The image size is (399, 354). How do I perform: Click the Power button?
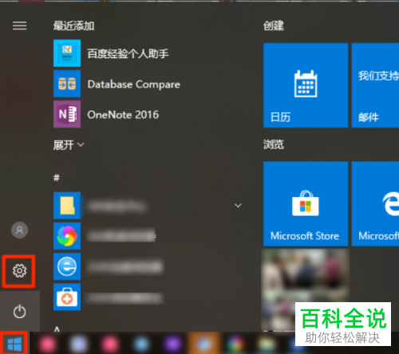point(19,312)
